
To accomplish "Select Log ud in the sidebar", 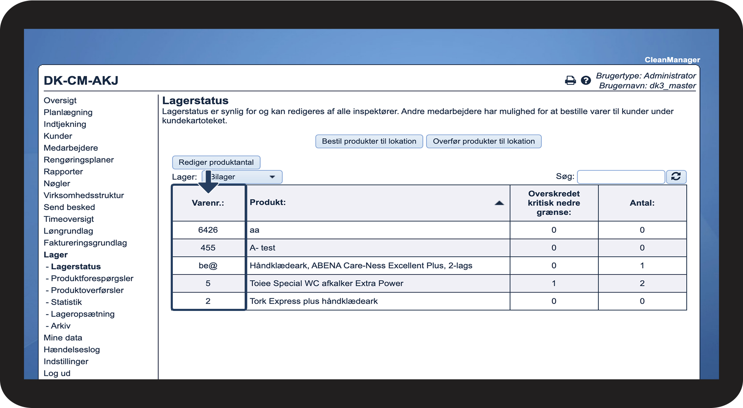I will pyautogui.click(x=57, y=373).
